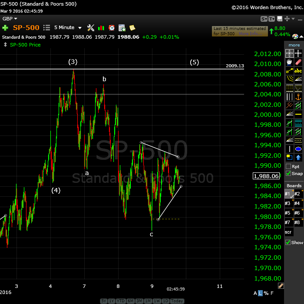Click the green and red bars indicator icon
304x304 pixels.
coord(101,28)
